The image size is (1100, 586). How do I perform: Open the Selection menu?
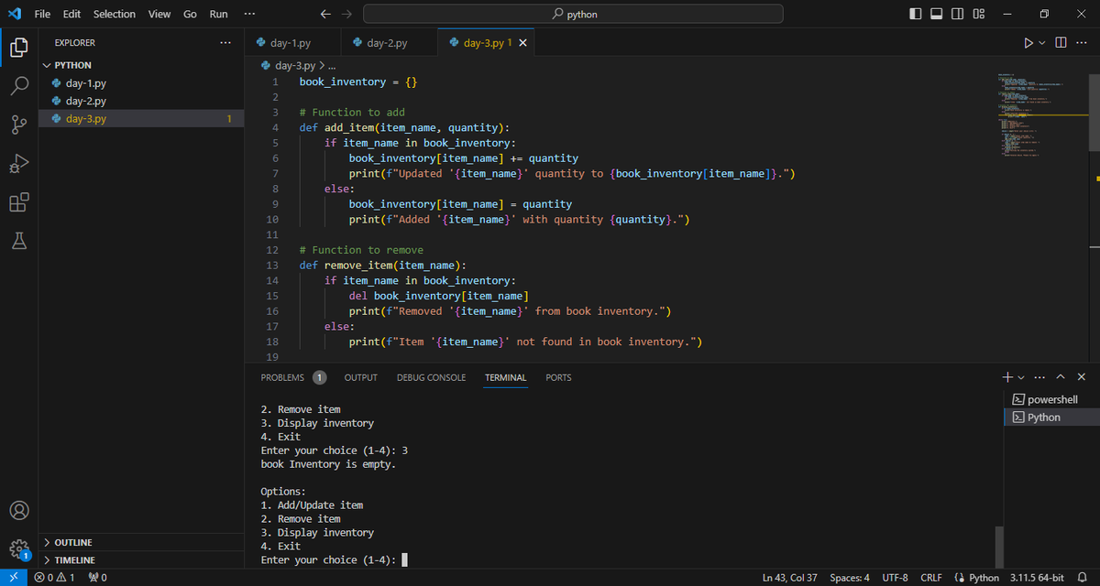(115, 14)
